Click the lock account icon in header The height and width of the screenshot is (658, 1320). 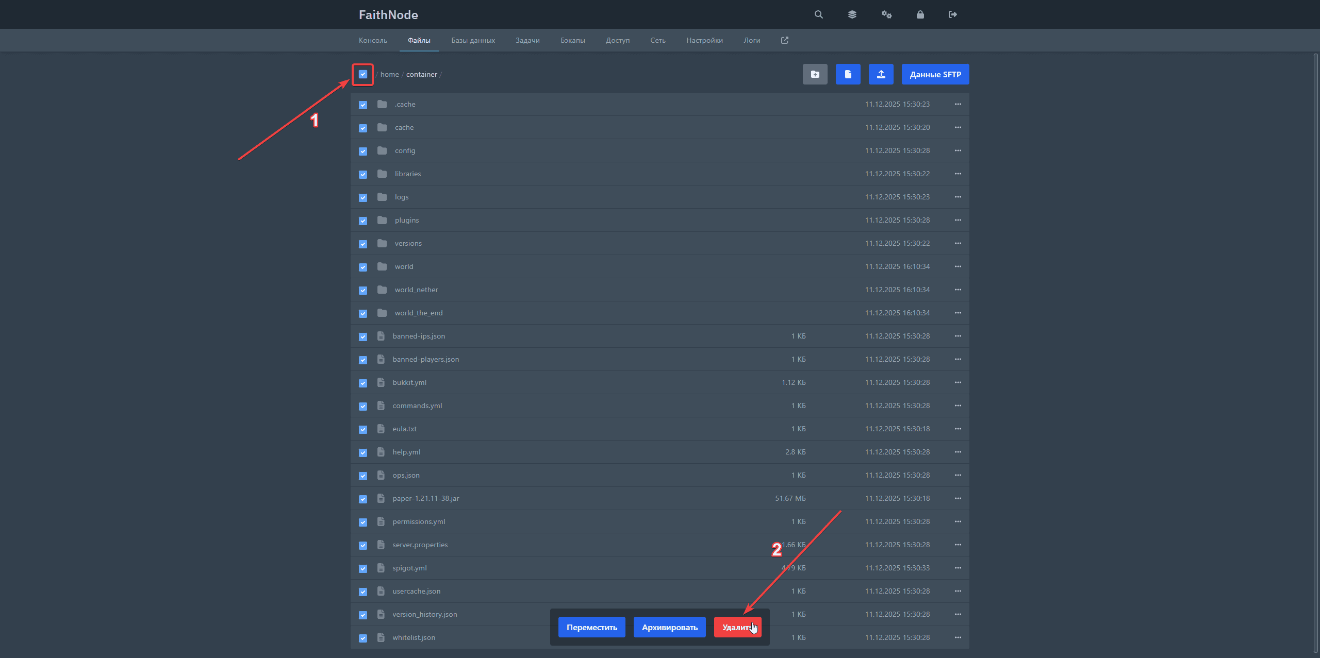920,14
